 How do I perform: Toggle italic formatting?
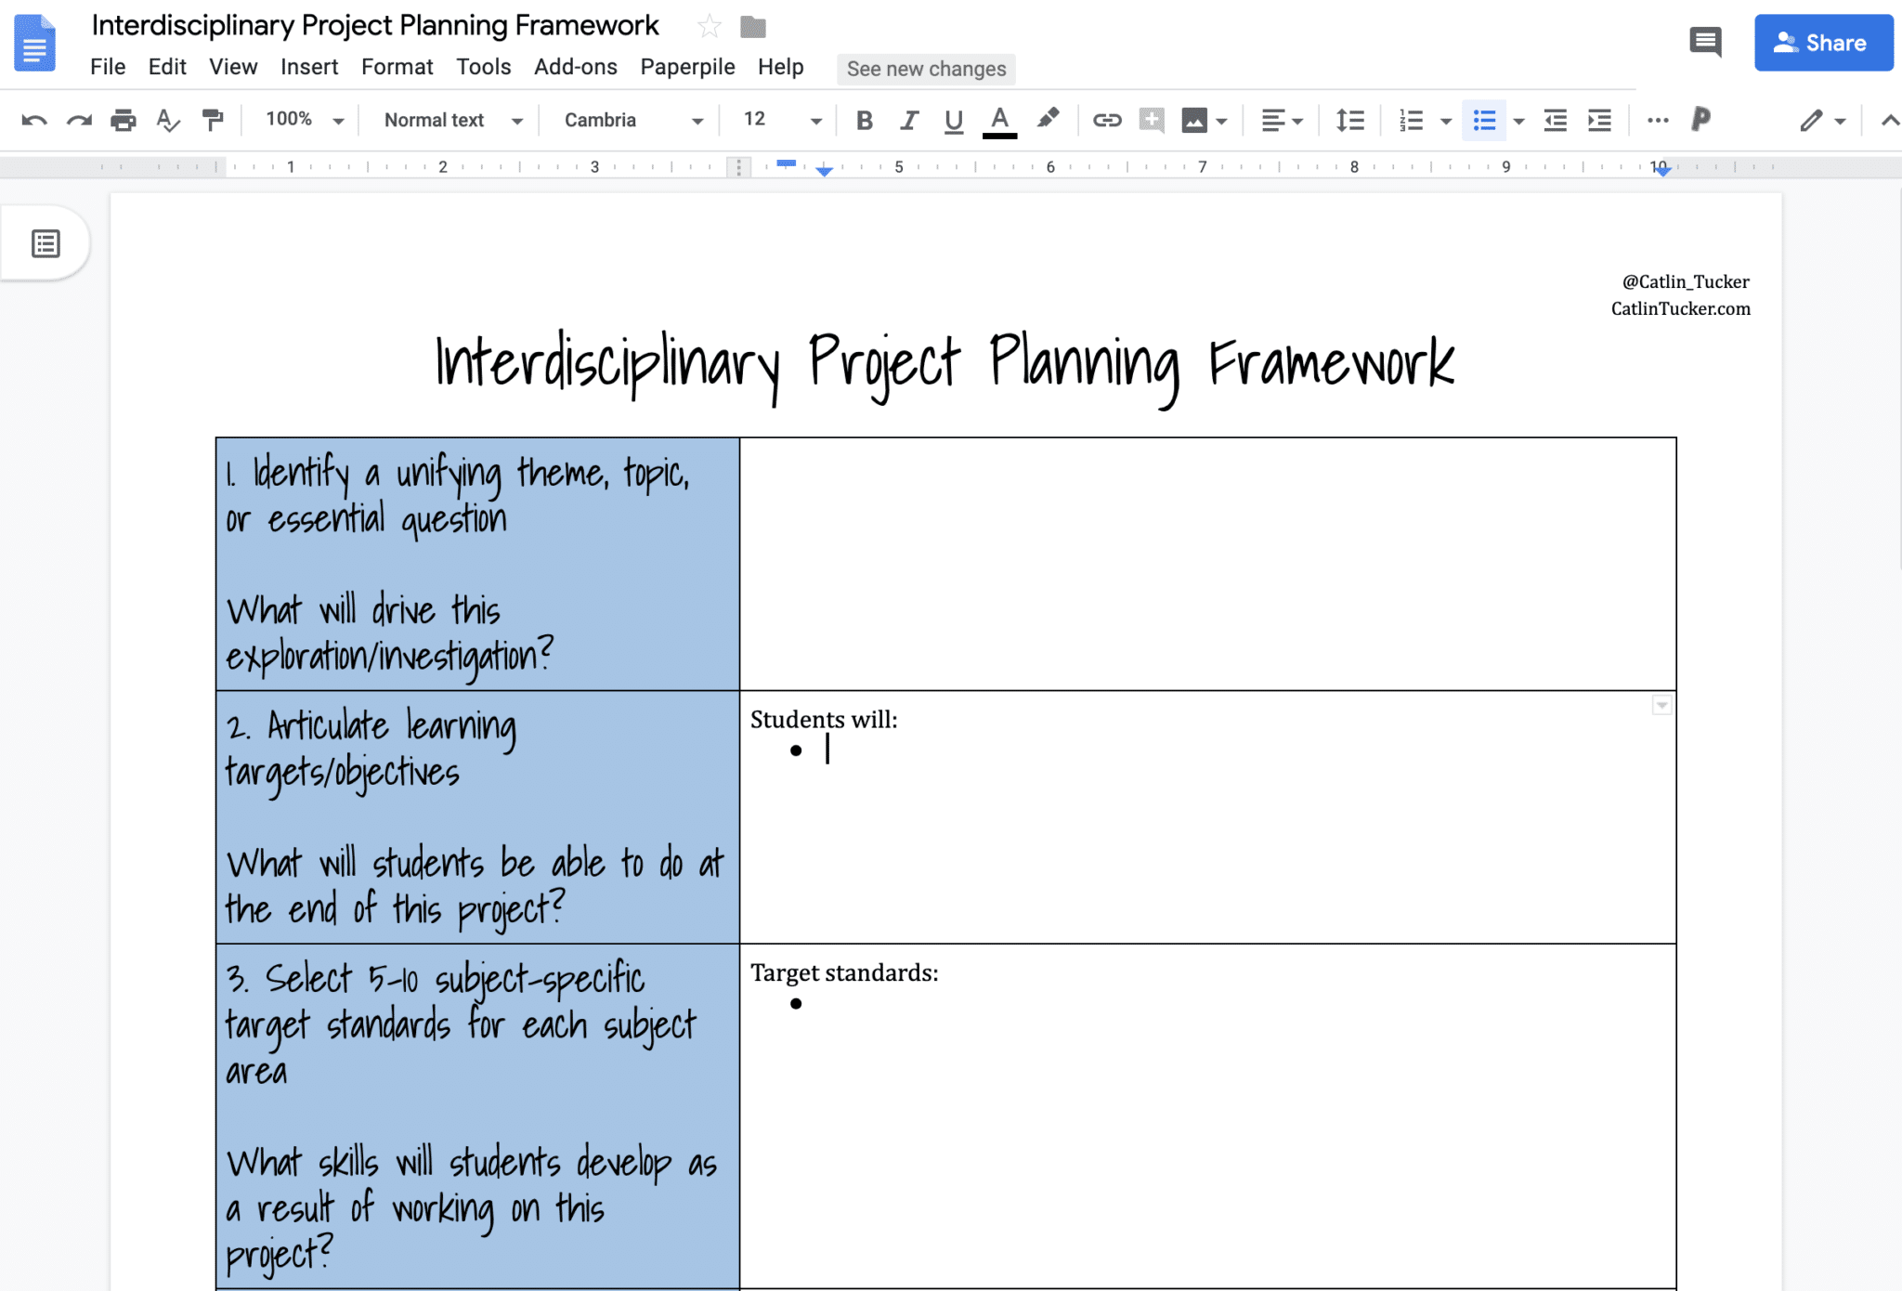pos(908,119)
